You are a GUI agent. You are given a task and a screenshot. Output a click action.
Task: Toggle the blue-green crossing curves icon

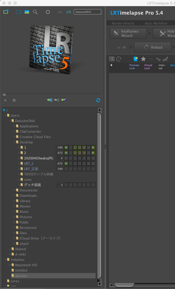coord(69,12)
